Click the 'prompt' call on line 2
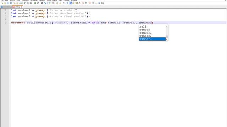 pyautogui.click(x=41, y=13)
